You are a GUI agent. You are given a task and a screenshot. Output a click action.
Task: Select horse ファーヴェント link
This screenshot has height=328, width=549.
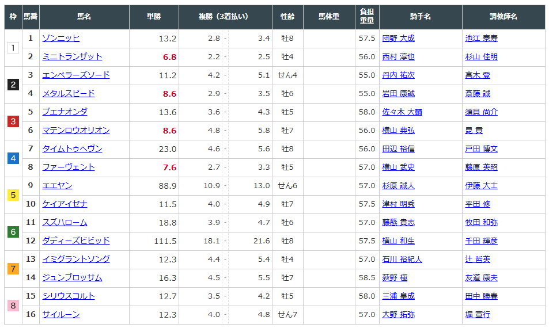point(68,167)
